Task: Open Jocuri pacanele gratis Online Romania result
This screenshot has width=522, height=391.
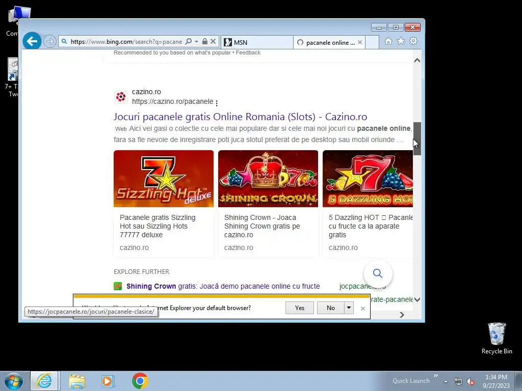Action: pos(240,117)
